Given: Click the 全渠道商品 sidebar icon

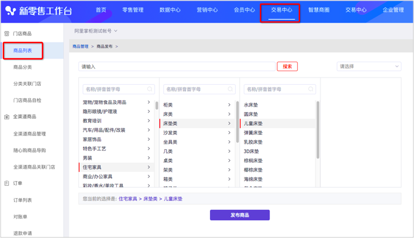Looking at the screenshot, I should pos(7,117).
